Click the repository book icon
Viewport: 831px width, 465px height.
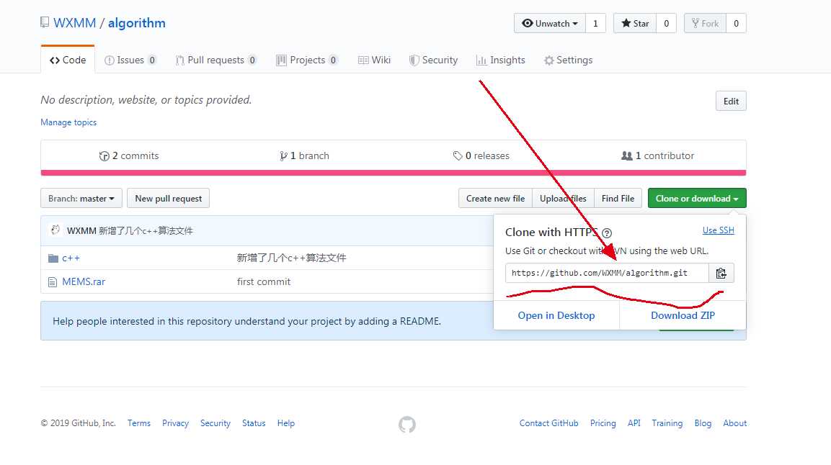(x=45, y=22)
